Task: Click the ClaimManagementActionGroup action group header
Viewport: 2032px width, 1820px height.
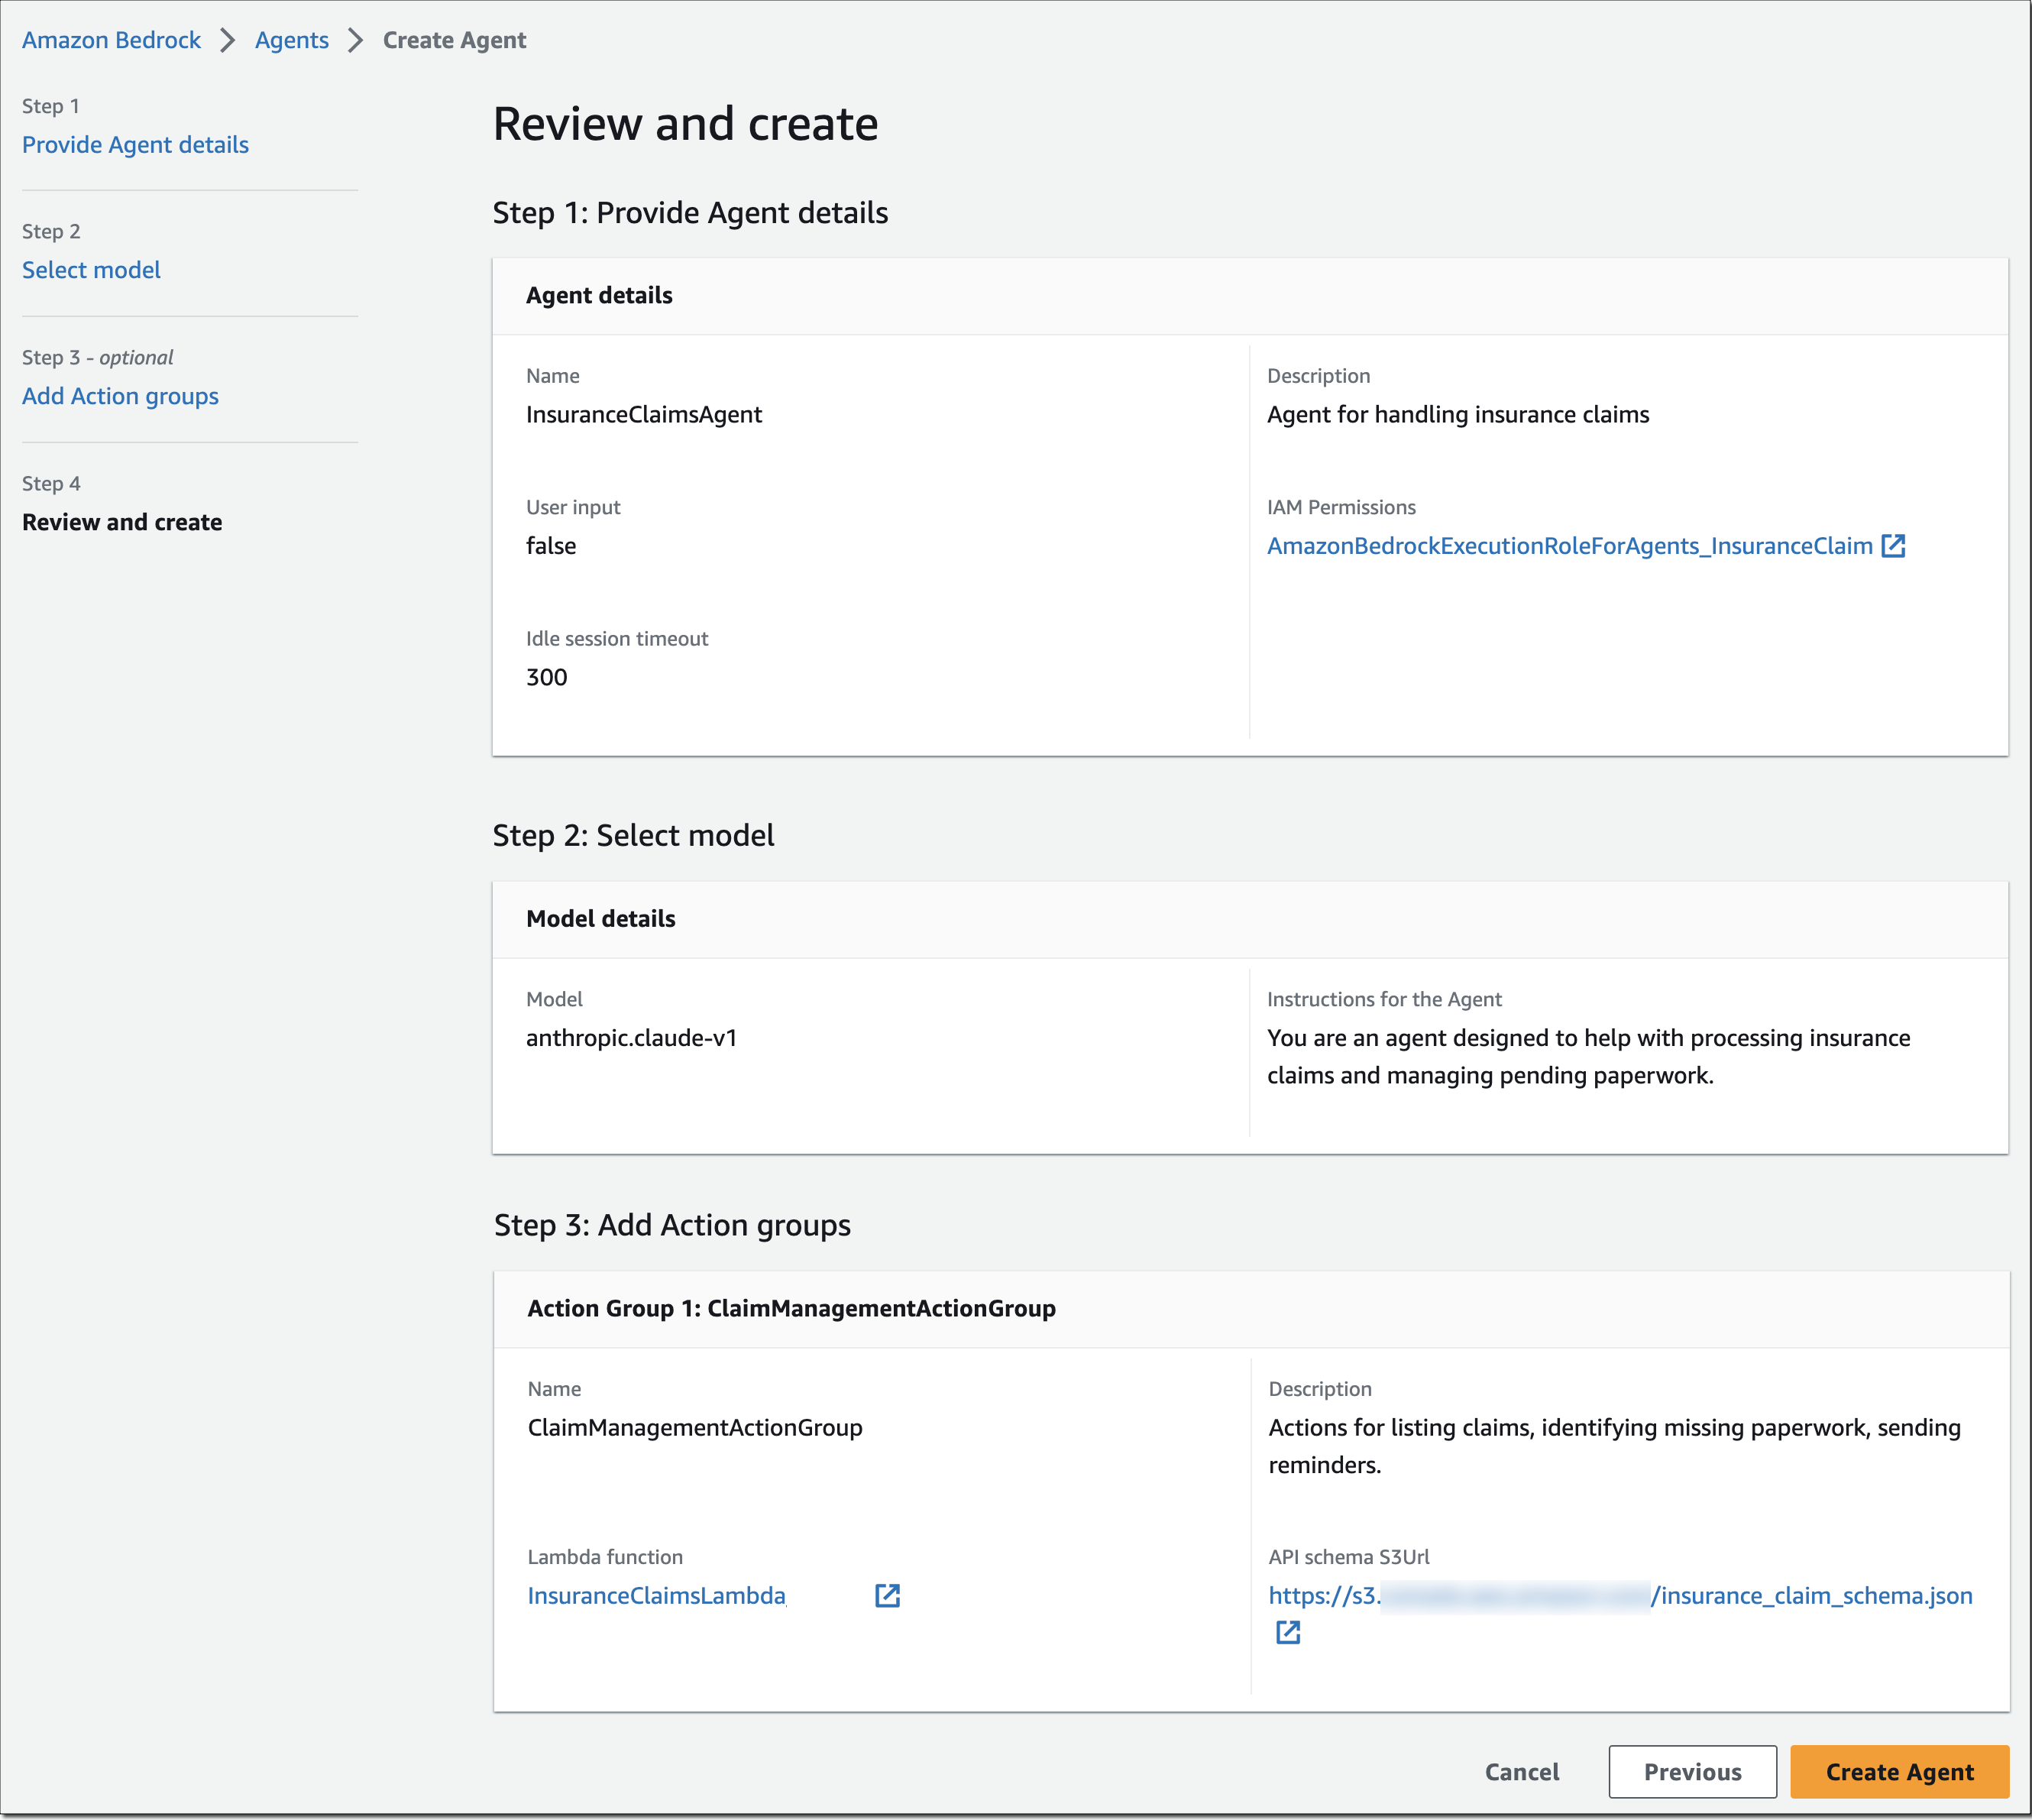Action: [x=791, y=1308]
